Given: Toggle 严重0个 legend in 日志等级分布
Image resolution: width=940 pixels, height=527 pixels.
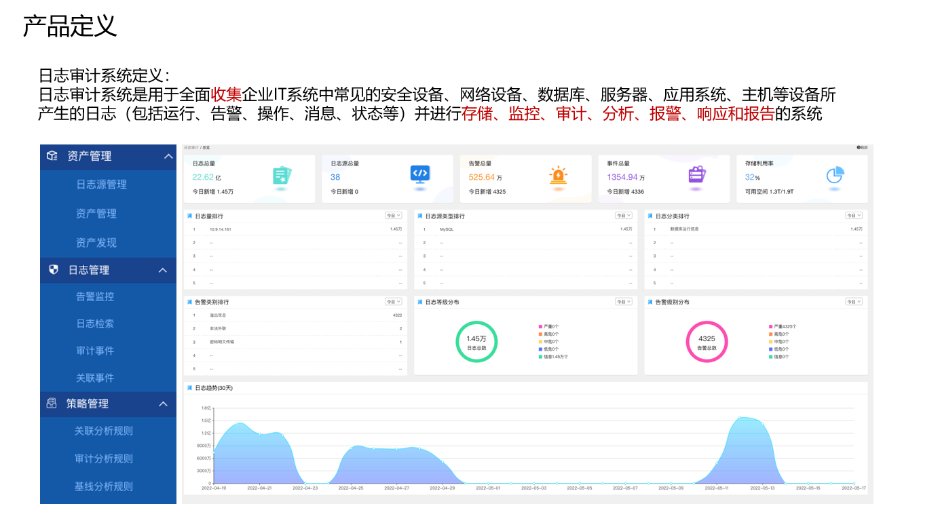Looking at the screenshot, I should (548, 326).
